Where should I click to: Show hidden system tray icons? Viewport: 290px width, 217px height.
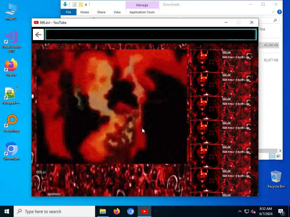[x=240, y=211]
